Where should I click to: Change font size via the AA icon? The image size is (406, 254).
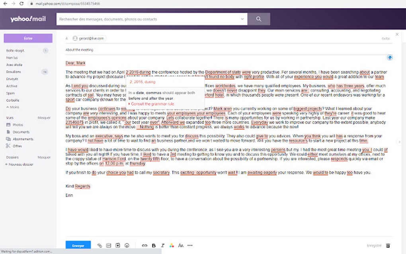[x=181, y=245]
